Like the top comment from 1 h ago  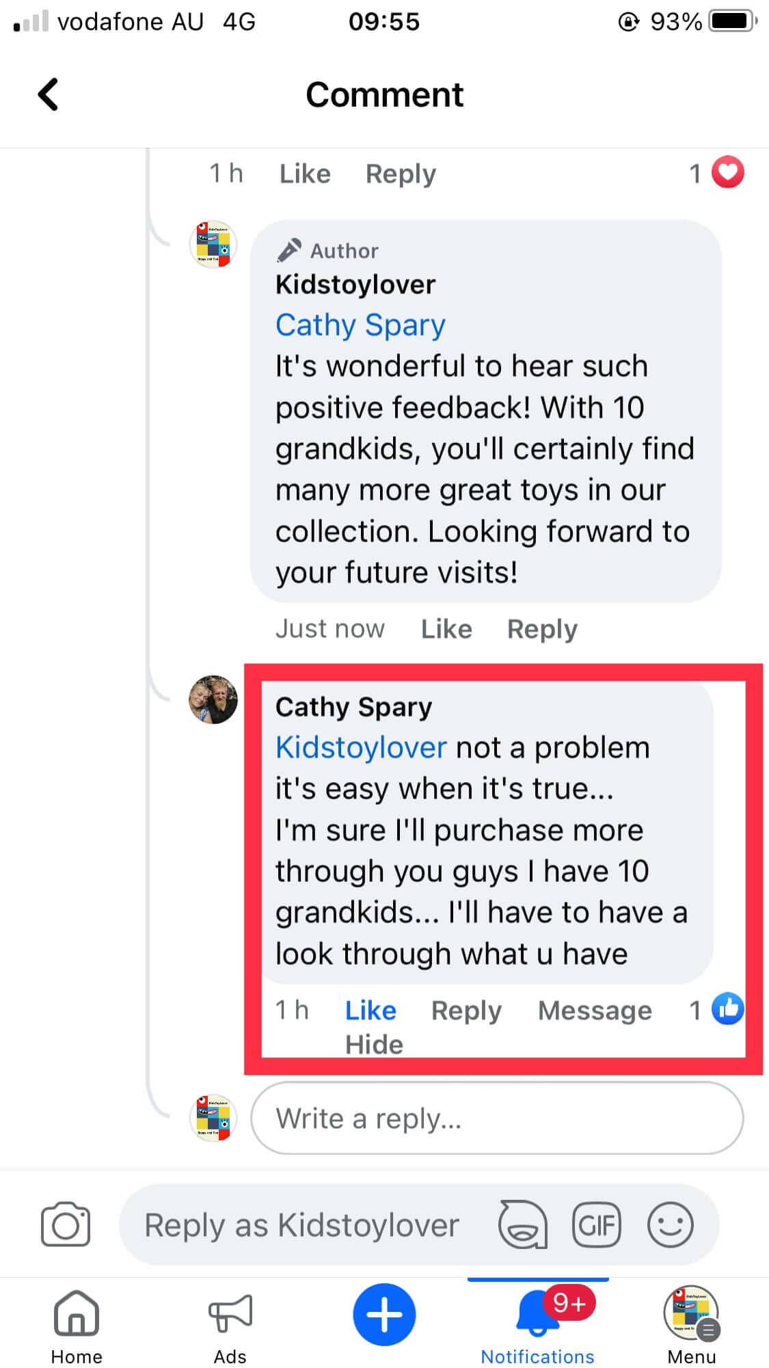[x=305, y=174]
